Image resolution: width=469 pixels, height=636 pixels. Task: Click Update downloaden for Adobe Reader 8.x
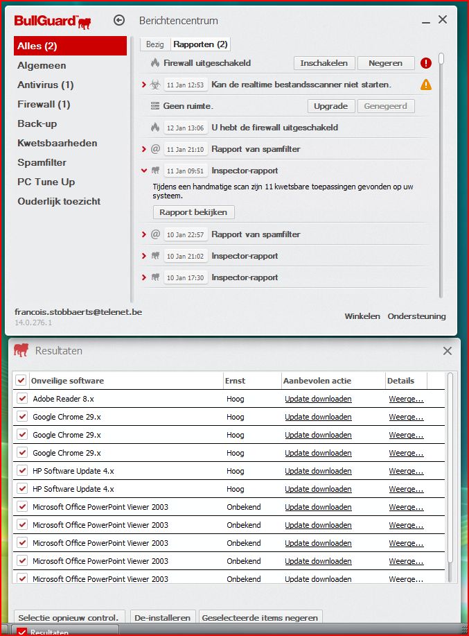[x=318, y=399]
